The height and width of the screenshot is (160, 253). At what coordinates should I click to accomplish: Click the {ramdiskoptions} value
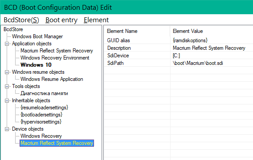point(190,40)
